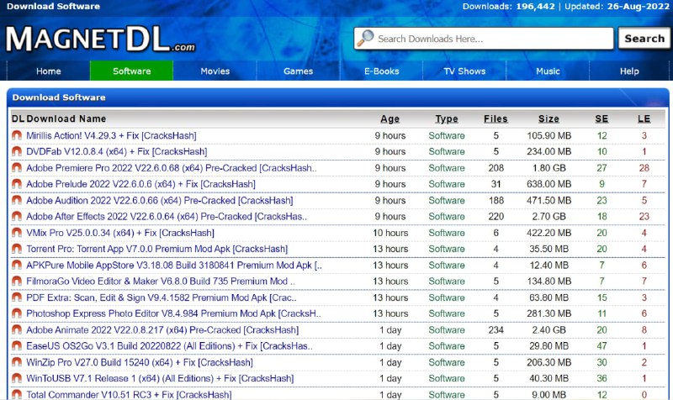Click the Download Software title at top
Viewport: 673px width, 400px height.
(53, 7)
